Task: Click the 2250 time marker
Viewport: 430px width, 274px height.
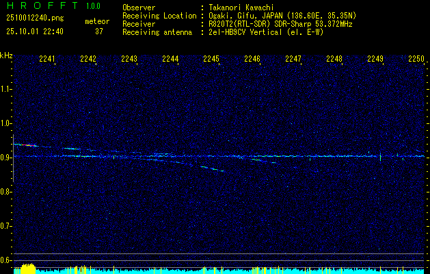Action: (416, 58)
